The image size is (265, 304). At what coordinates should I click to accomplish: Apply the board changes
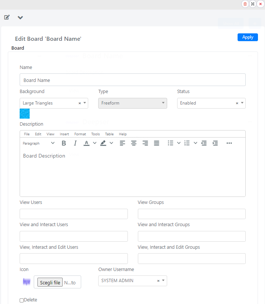248,37
